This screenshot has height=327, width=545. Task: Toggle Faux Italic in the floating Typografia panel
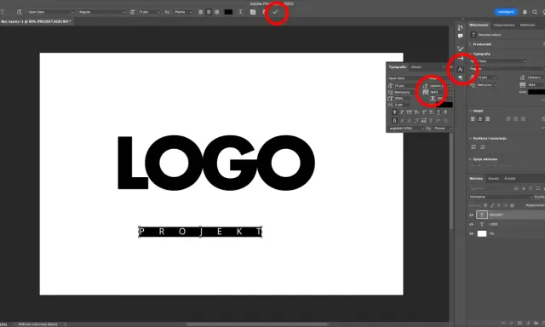click(x=402, y=112)
